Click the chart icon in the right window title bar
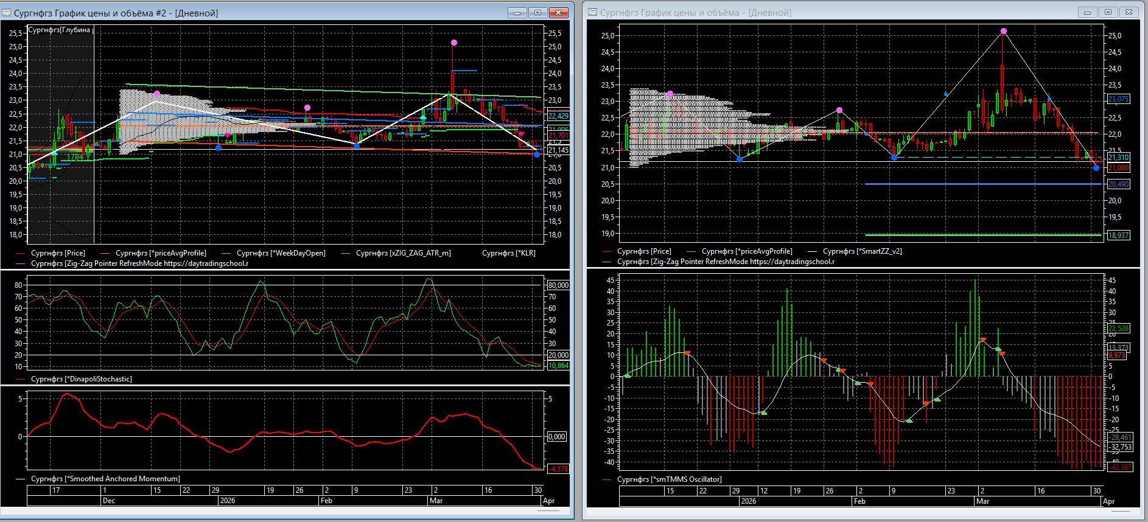Screen dimensions: 1148x522 click(592, 12)
